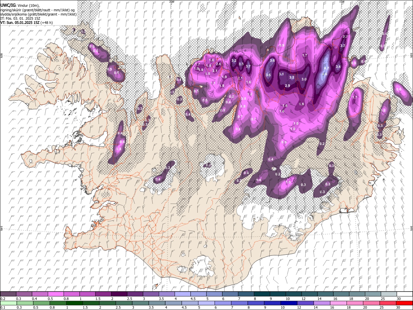Click the bright pink 0.5–0.8 snow swatch
The height and width of the screenshot is (310, 413).
pyautogui.click(x=55, y=294)
